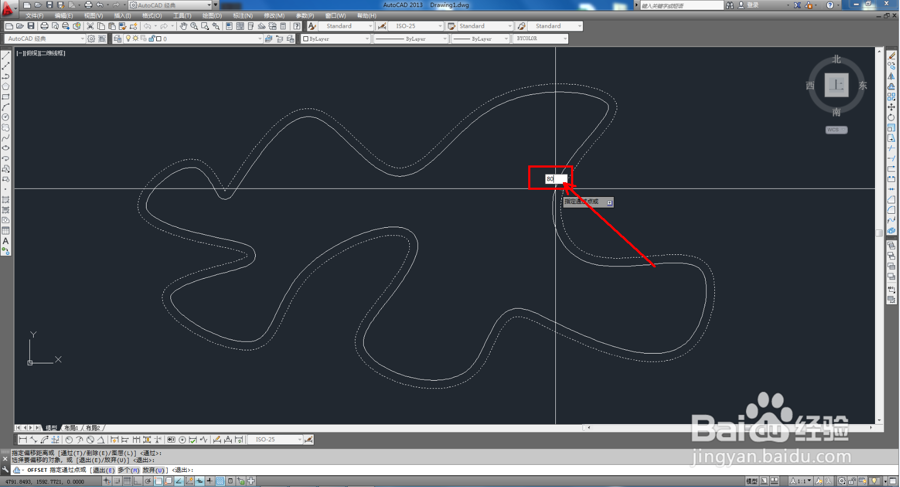
Task: Click the Text Style icon
Action: pyautogui.click(x=312, y=26)
